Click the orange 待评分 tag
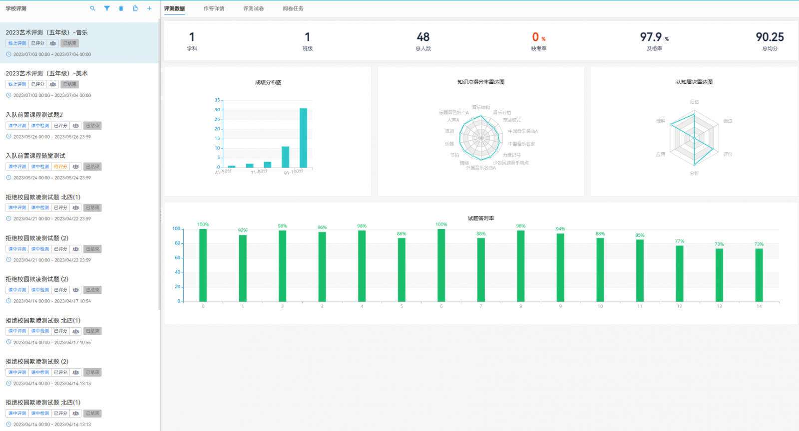The width and height of the screenshot is (799, 431). pos(60,167)
